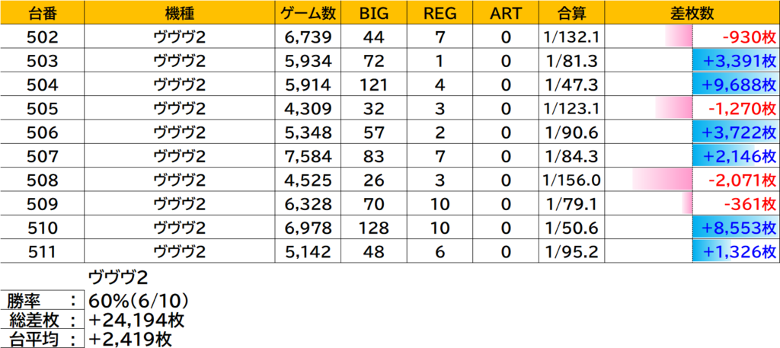The width and height of the screenshot is (780, 348).
Task: Select the 機種 column header
Action: pyautogui.click(x=179, y=14)
